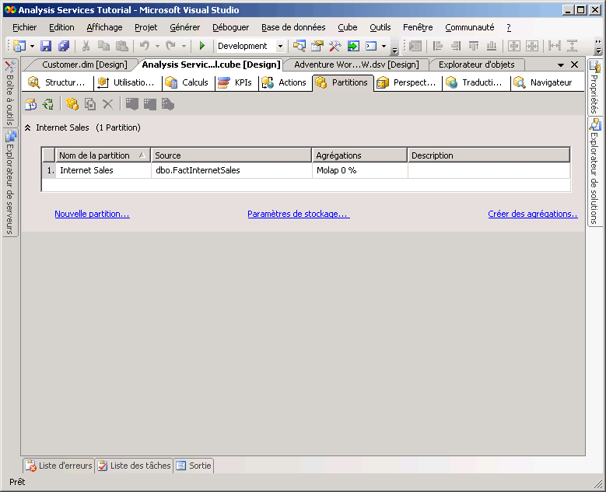Select the dbo.FactInternetSales source cell
The width and height of the screenshot is (606, 492).
pyautogui.click(x=232, y=170)
